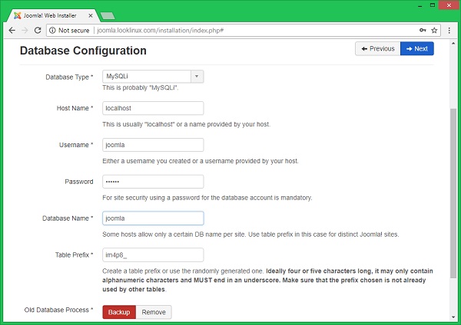
Task: Click the scrollbar up arrow
Action: (453, 44)
